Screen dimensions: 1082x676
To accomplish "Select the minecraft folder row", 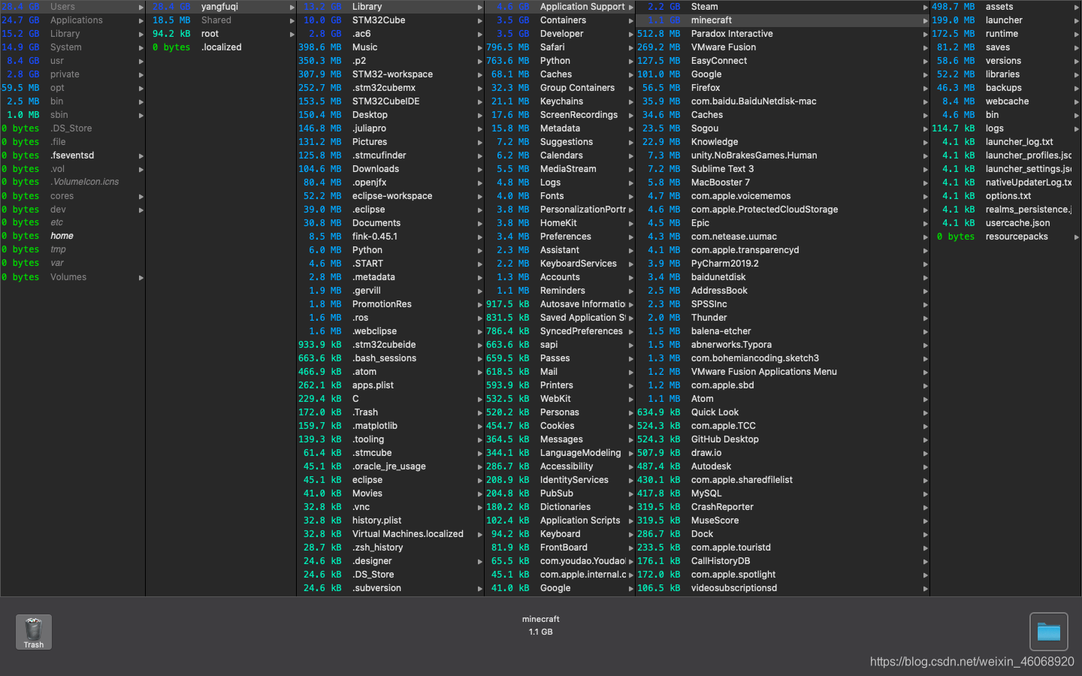I will tap(782, 20).
